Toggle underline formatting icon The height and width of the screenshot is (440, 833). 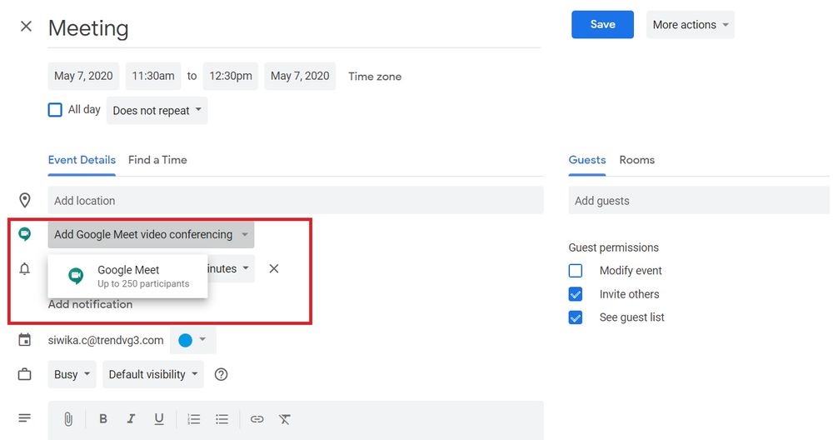coord(159,419)
